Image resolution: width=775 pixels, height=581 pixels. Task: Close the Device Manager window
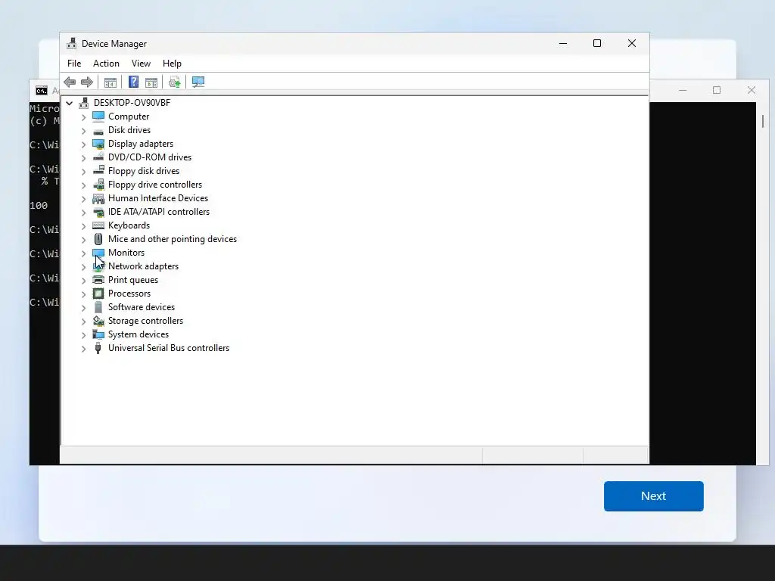tap(632, 43)
